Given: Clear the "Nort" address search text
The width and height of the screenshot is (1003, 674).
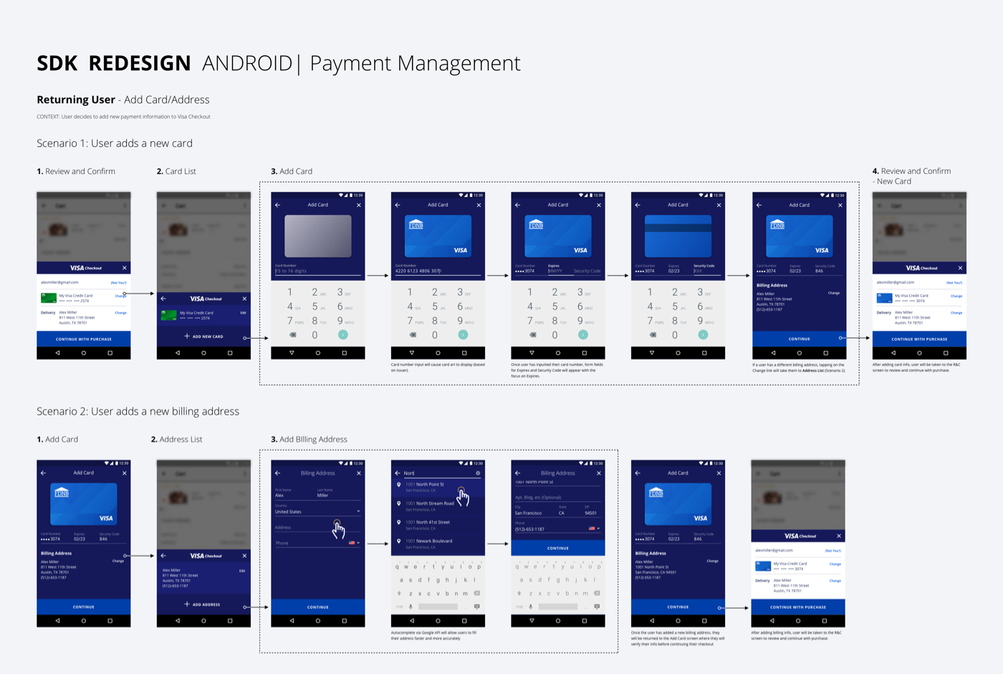Looking at the screenshot, I should point(478,473).
